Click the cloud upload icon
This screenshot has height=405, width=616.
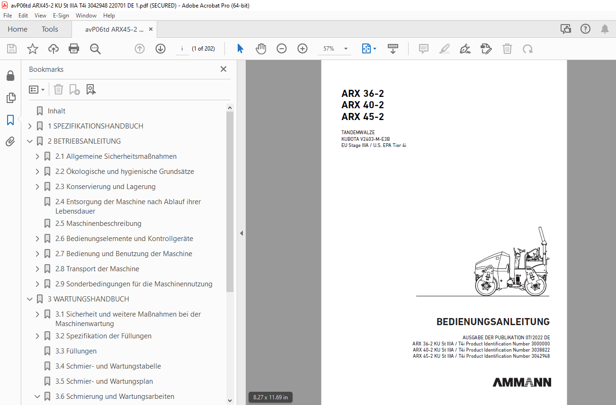pyautogui.click(x=54, y=49)
